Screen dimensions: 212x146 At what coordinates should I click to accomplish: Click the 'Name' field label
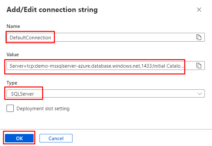pos(13,26)
